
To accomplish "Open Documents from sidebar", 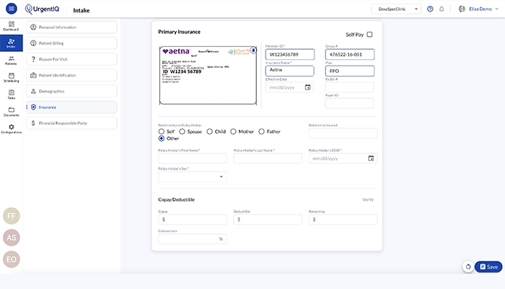I will point(12,111).
